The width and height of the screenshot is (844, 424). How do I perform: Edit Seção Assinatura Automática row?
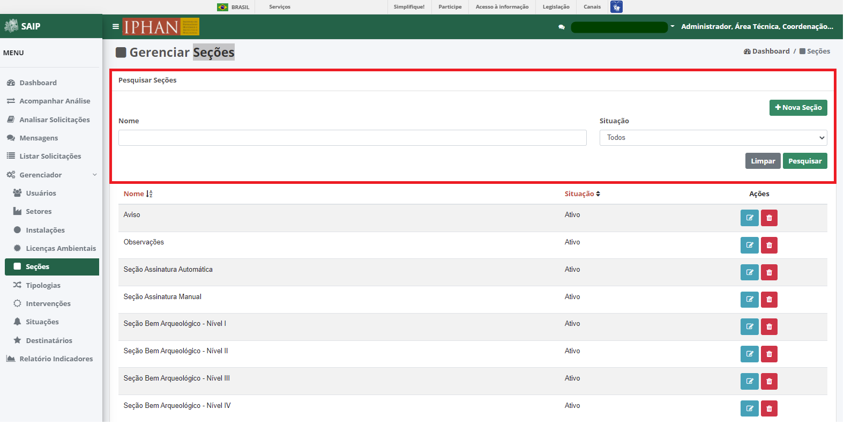[x=750, y=273]
